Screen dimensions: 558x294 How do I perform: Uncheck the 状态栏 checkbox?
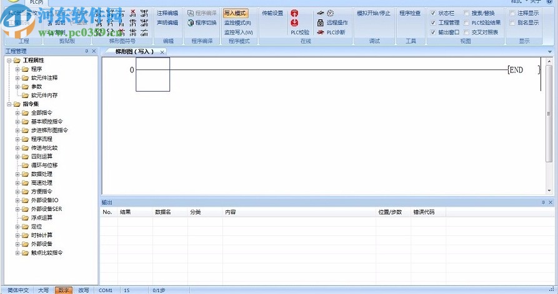click(x=433, y=13)
